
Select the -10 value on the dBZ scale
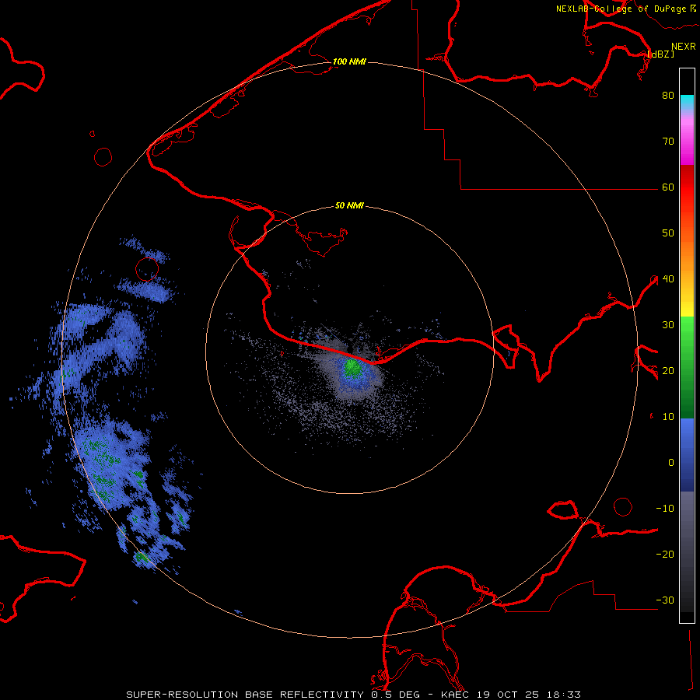click(665, 509)
